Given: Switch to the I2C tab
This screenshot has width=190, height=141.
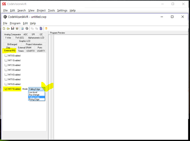Looking at the screenshot, I should pyautogui.click(x=41, y=34).
